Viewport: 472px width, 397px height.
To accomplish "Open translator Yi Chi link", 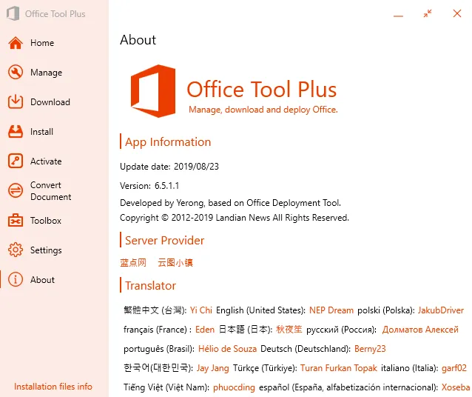I will [201, 310].
